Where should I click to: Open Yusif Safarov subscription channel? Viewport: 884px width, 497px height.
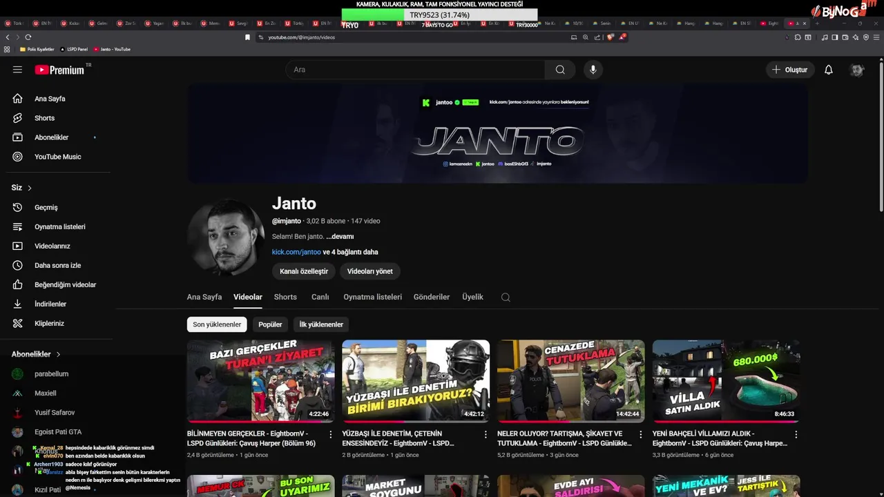coord(55,413)
